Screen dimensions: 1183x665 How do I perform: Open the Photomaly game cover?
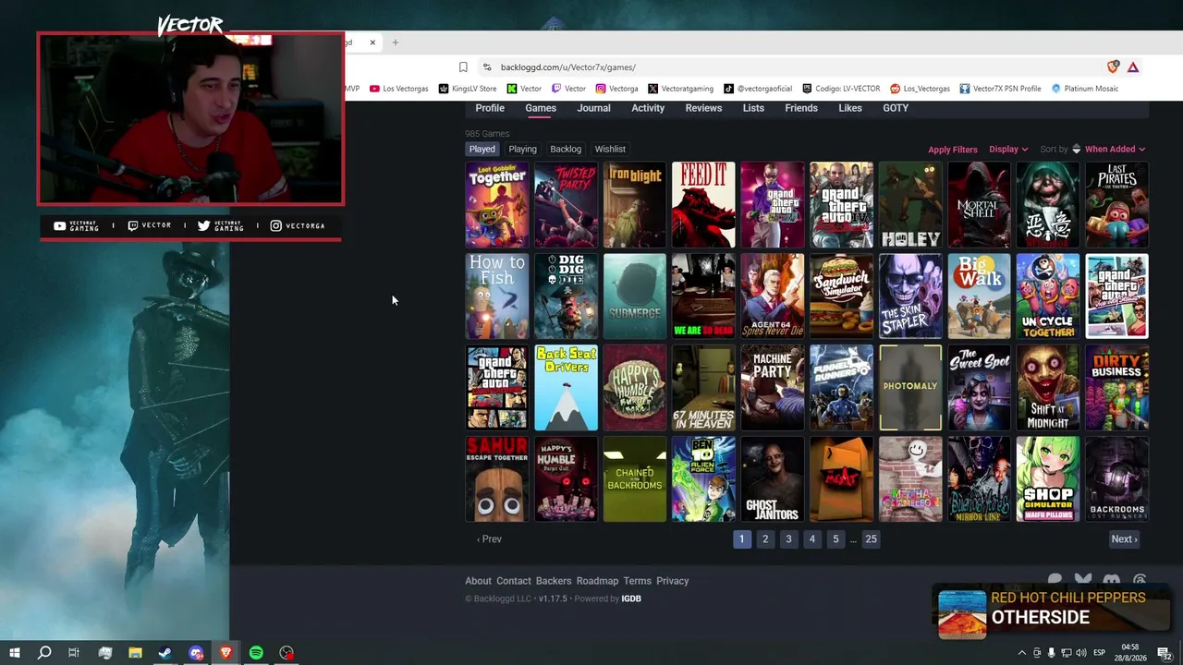click(x=910, y=388)
